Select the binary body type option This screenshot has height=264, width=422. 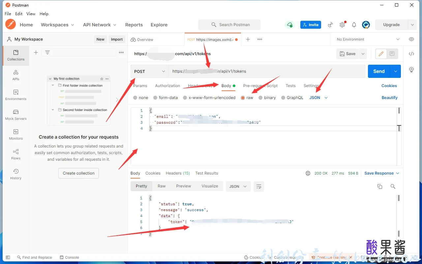(260, 98)
